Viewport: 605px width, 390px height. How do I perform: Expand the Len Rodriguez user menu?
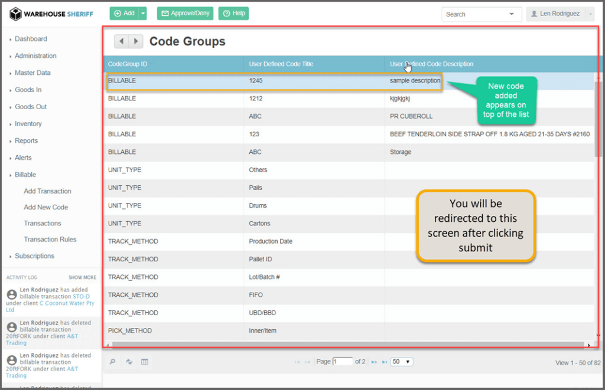point(560,14)
